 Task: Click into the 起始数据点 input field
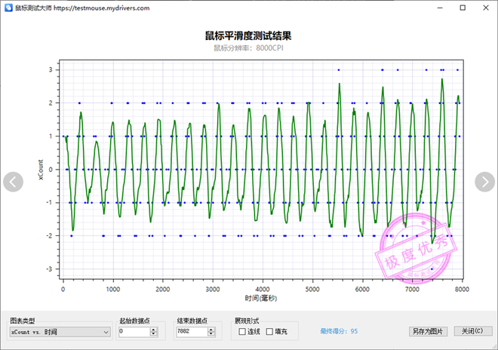click(x=134, y=331)
